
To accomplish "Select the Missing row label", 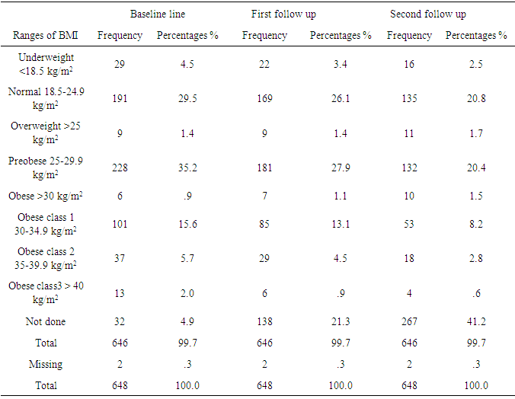I will (46, 364).
